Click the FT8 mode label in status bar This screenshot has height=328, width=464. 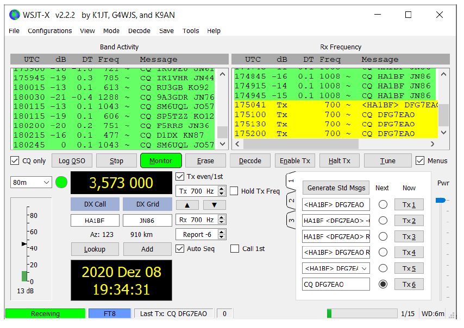(x=110, y=313)
